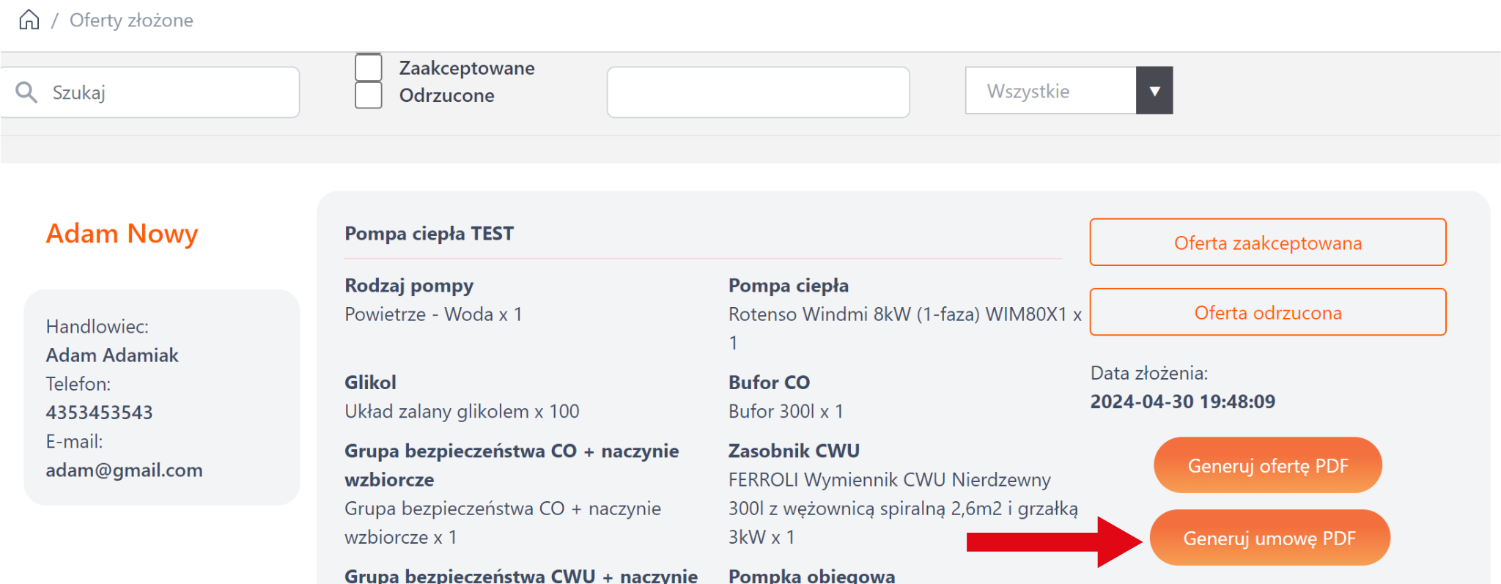Click the submission date 2024-04-30 19:48:09
Viewport: 1501px width, 584px height.
1182,402
